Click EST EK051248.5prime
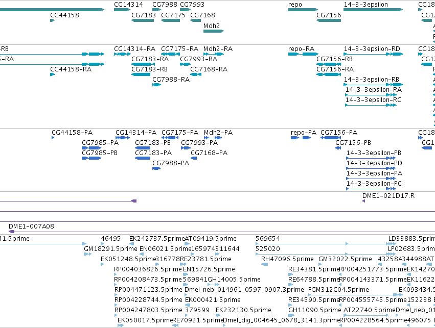Screen dimensions: 435x328 102,264
